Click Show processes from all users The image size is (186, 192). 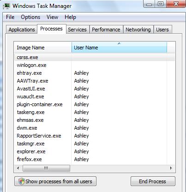coord(55,181)
